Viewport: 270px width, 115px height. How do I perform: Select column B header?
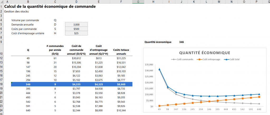pyautogui.click(x=28, y=2)
